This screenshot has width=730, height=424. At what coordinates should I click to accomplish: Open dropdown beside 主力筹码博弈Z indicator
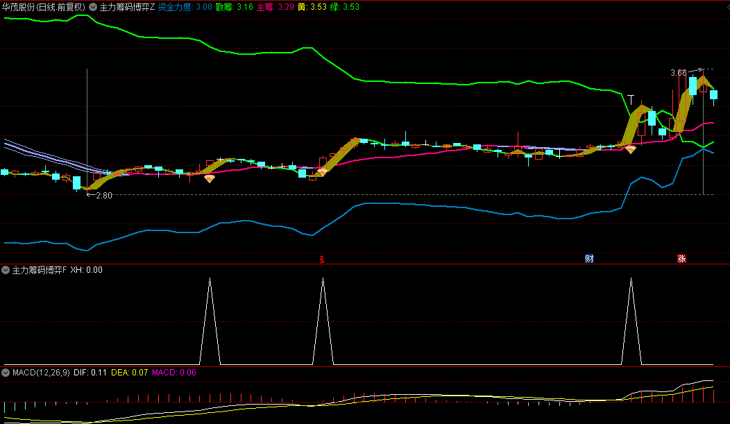[x=93, y=7]
